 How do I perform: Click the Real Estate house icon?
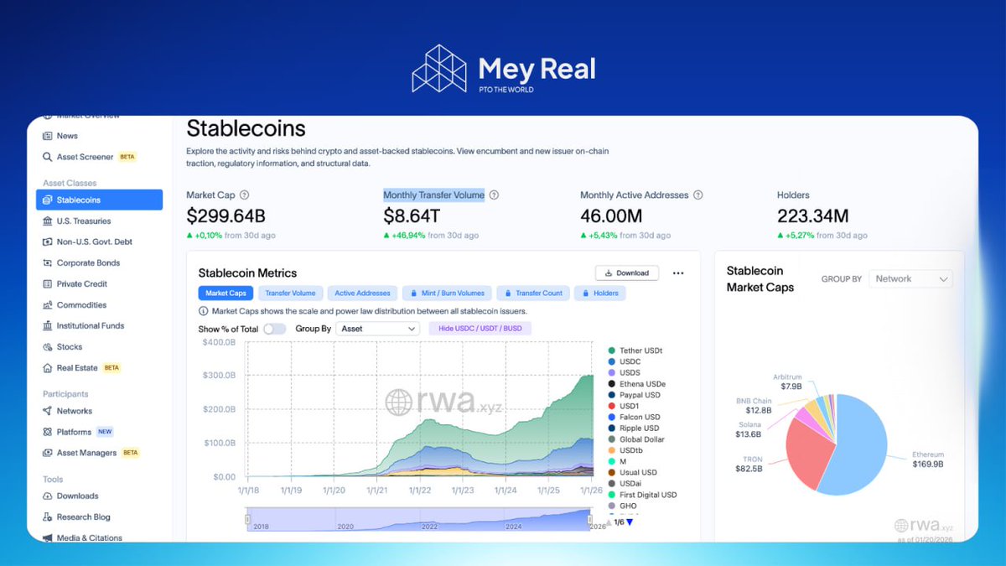point(48,368)
